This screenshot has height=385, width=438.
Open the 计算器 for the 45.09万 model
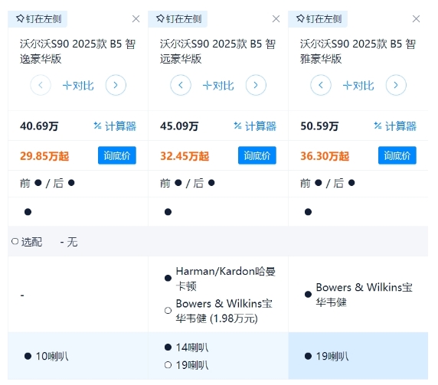[255, 126]
